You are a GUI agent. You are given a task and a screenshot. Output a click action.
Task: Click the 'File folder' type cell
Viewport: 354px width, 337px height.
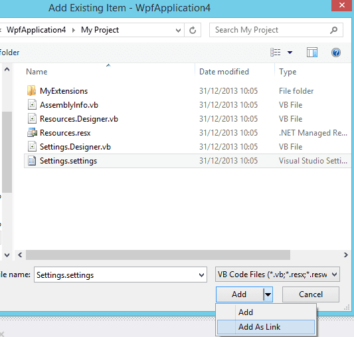pyautogui.click(x=296, y=91)
